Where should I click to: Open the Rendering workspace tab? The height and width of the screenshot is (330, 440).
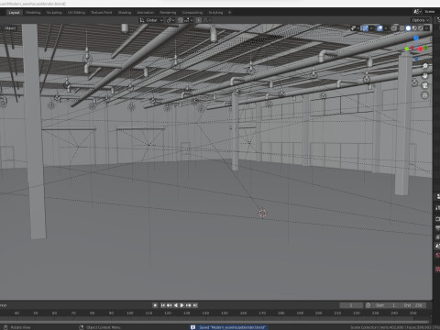point(168,13)
